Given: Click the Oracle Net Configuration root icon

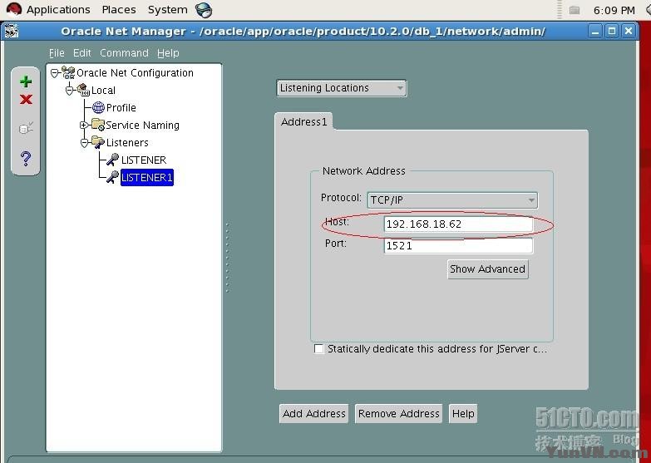Looking at the screenshot, I should 68,72.
